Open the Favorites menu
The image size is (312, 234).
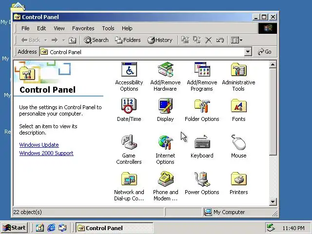click(83, 28)
